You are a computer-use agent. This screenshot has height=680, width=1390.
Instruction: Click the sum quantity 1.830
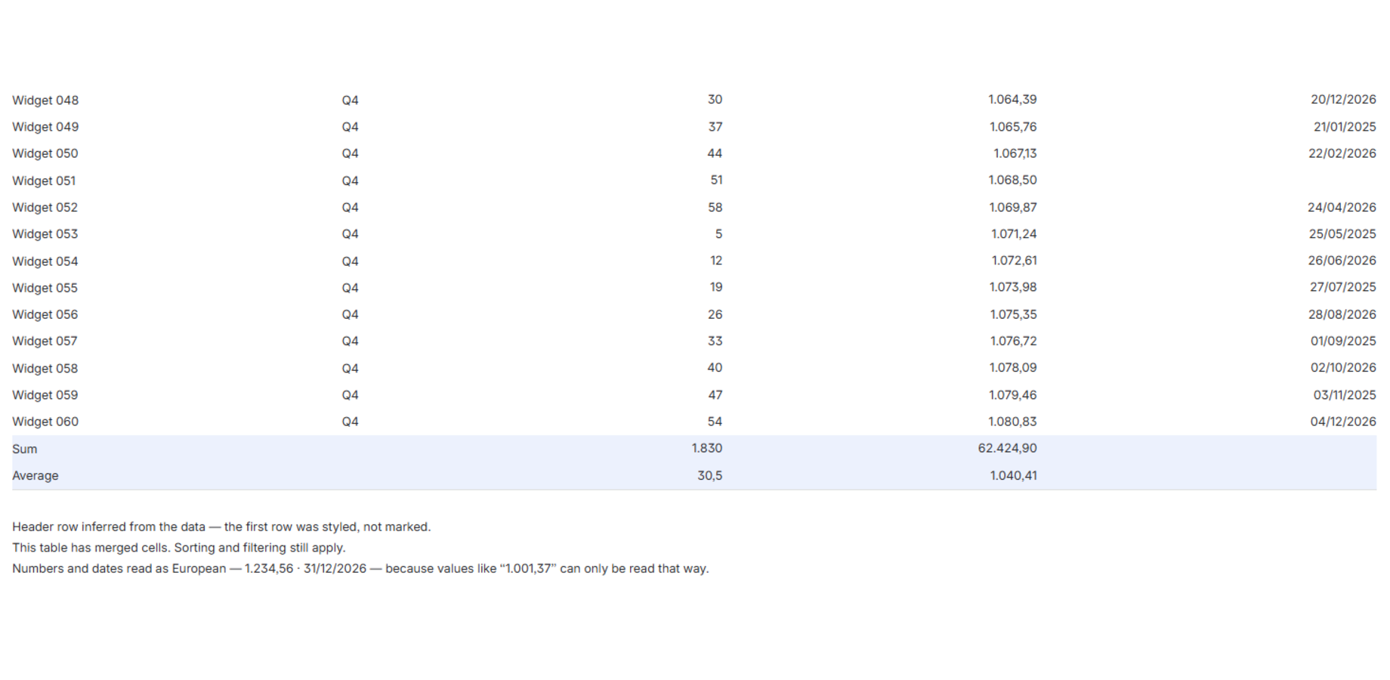(x=706, y=448)
